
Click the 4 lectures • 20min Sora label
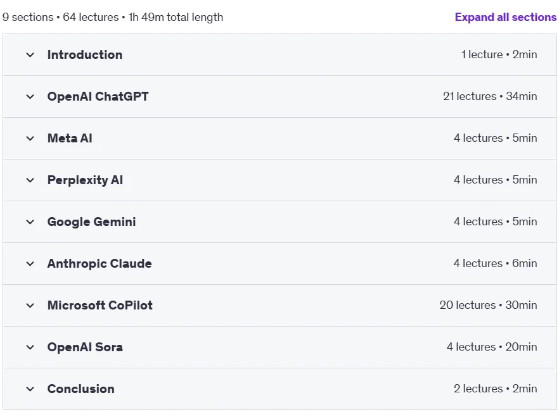click(x=492, y=347)
